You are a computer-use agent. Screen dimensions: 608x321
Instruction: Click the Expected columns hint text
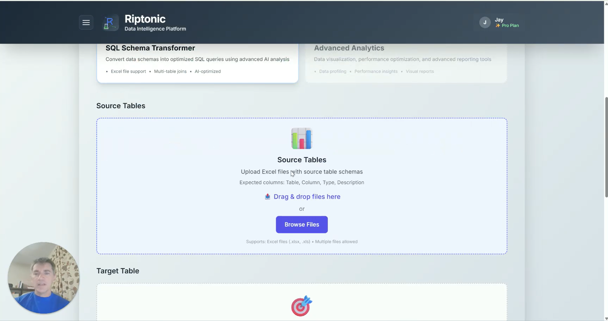click(301, 182)
